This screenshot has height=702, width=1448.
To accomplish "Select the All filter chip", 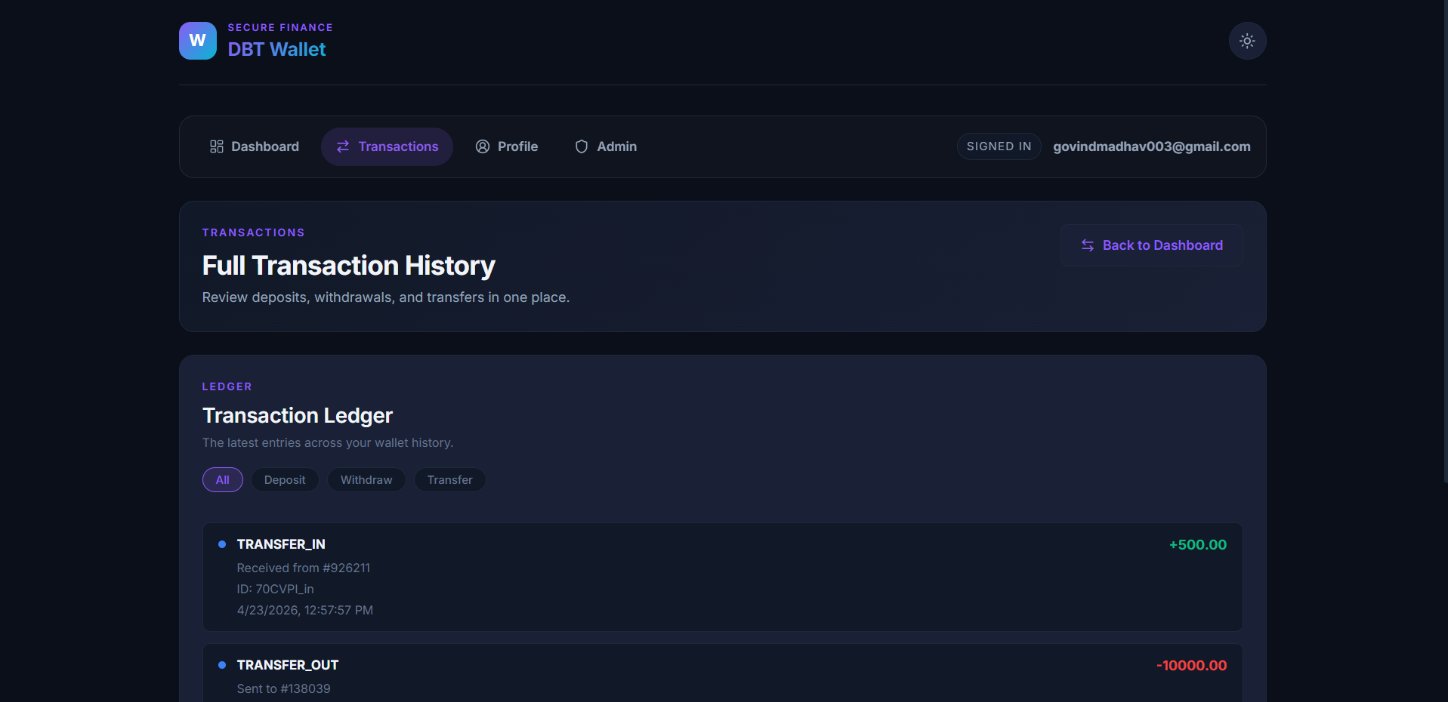I will click(x=223, y=480).
